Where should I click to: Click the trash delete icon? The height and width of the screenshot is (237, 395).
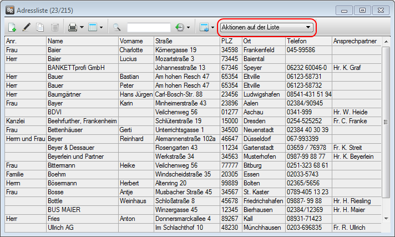click(x=54, y=27)
